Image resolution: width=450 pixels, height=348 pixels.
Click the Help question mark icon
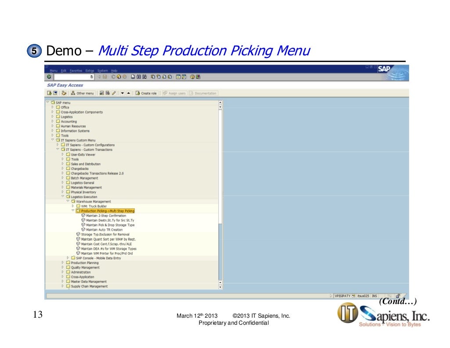point(192,77)
